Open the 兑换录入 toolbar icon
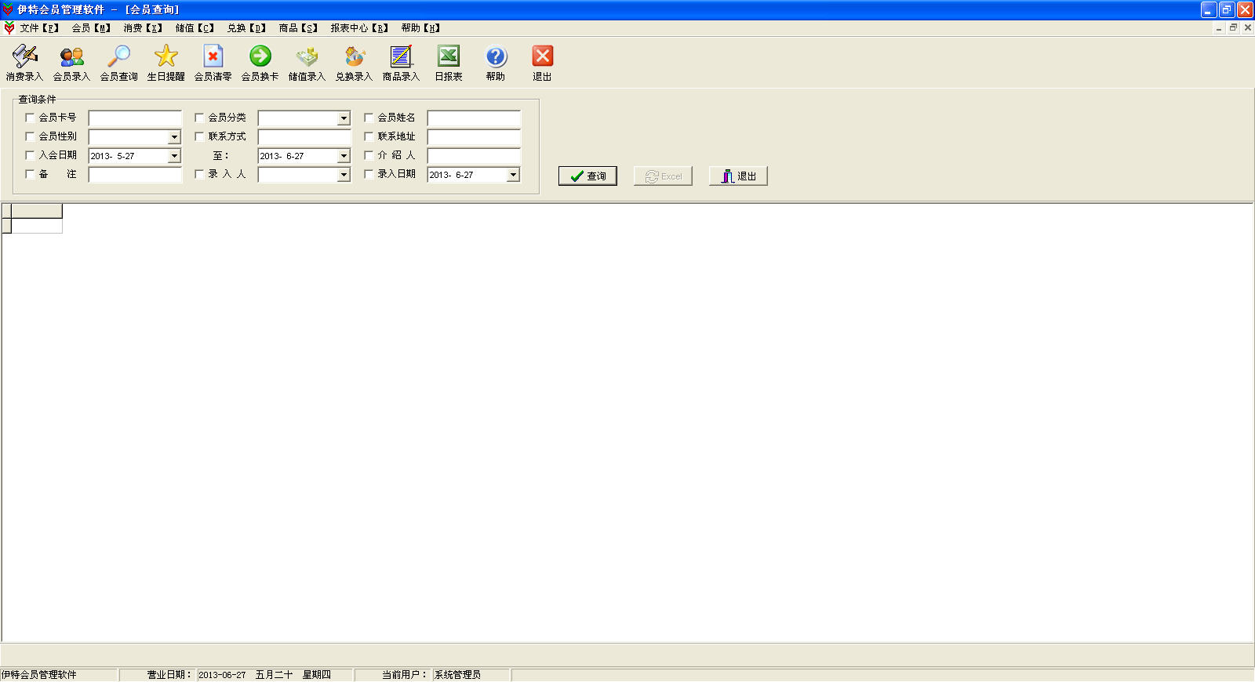The image size is (1255, 682). coord(355,63)
